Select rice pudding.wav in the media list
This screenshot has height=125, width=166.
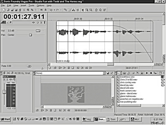tap(128, 102)
